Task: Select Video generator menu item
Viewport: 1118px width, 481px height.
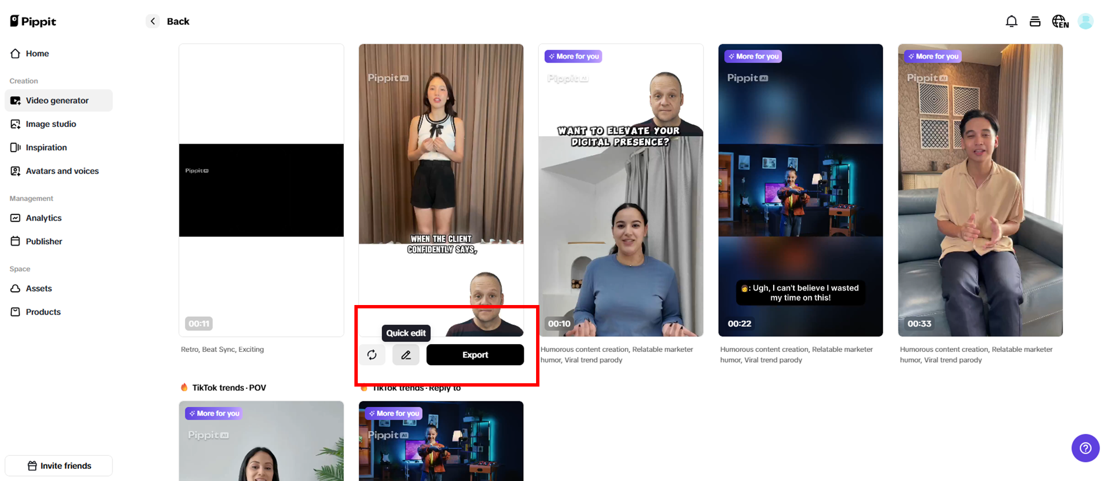Action: (59, 101)
